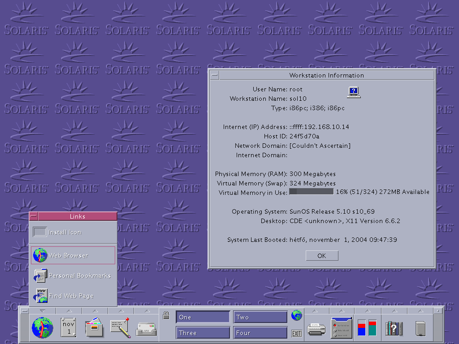Open the Printer icon on front panel
Image resolution: width=459 pixels, height=344 pixels.
(316, 329)
